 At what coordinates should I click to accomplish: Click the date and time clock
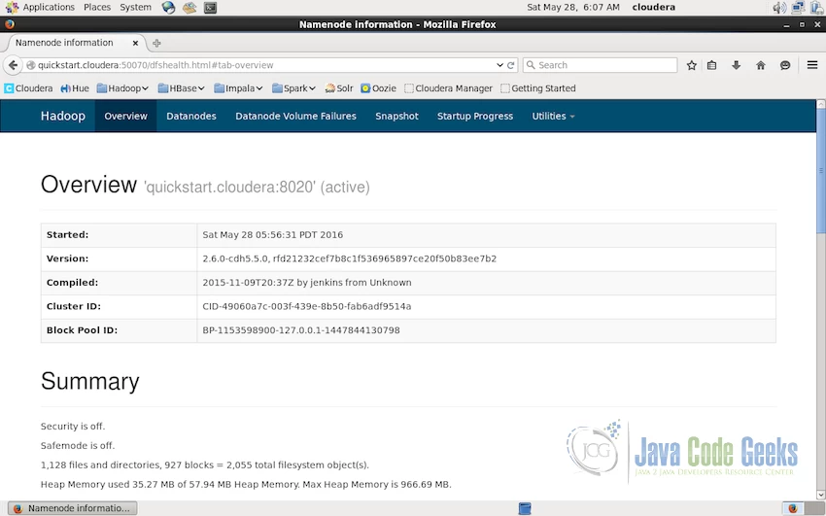(x=573, y=8)
